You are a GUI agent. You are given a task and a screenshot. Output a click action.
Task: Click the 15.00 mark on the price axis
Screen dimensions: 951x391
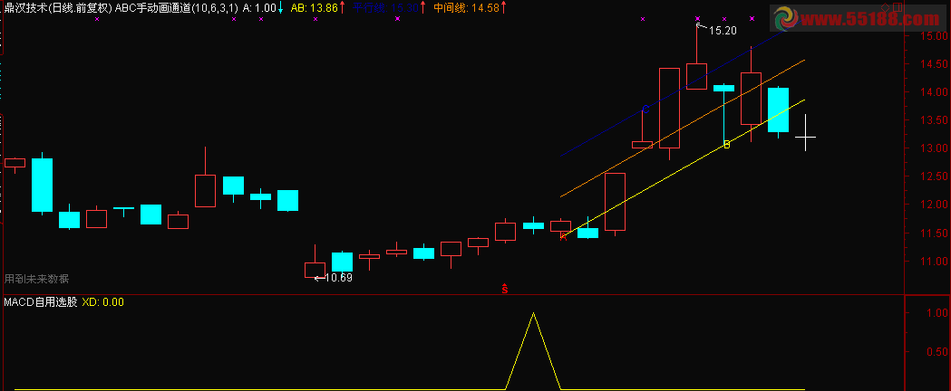click(x=934, y=35)
